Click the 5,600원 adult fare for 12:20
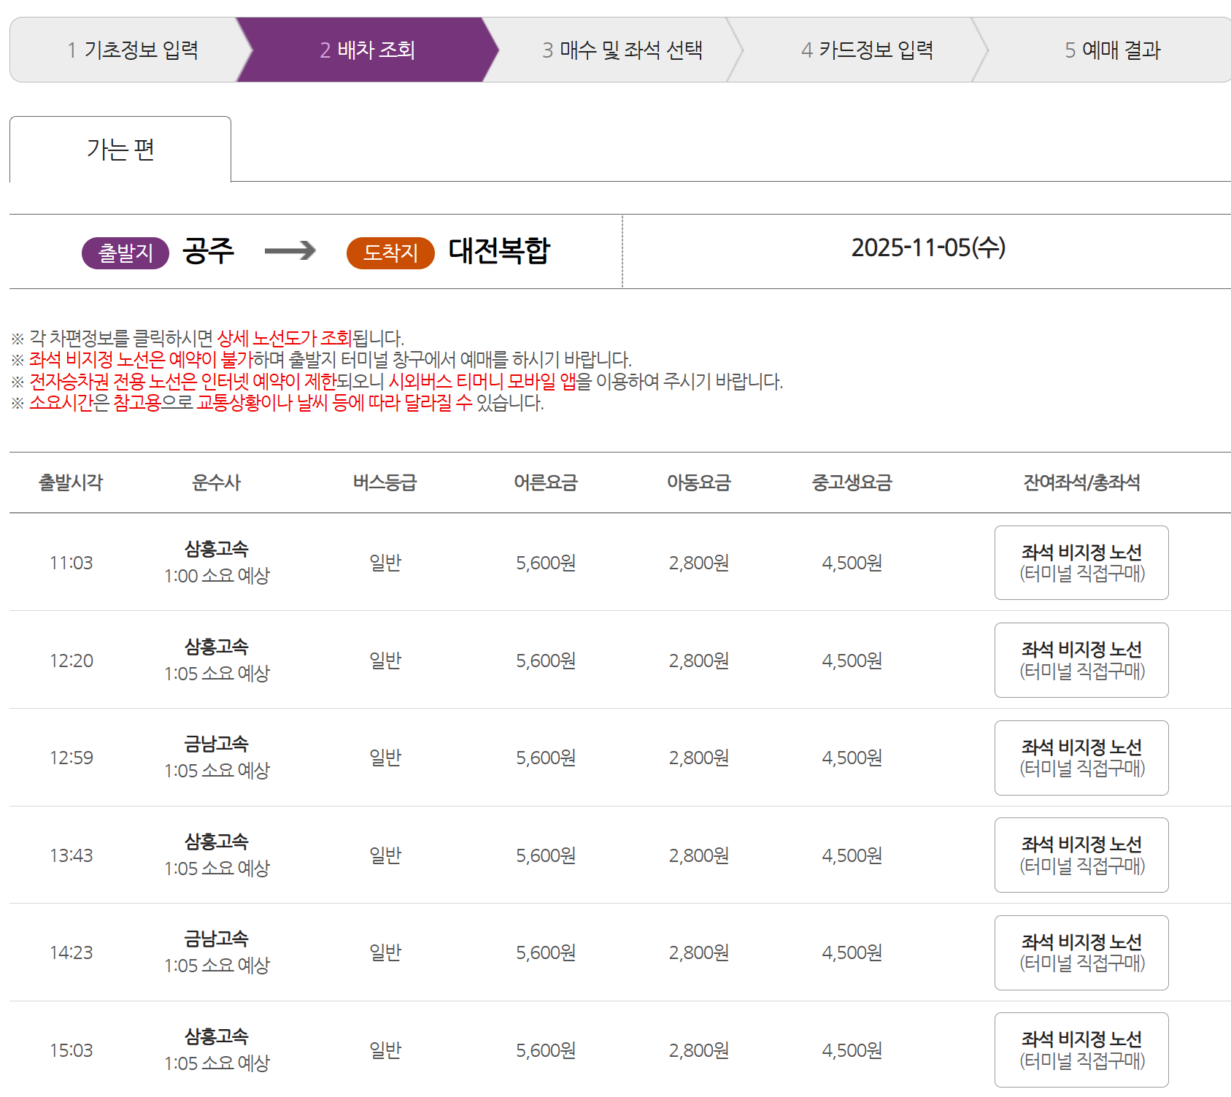1231x1097 pixels. [x=546, y=661]
